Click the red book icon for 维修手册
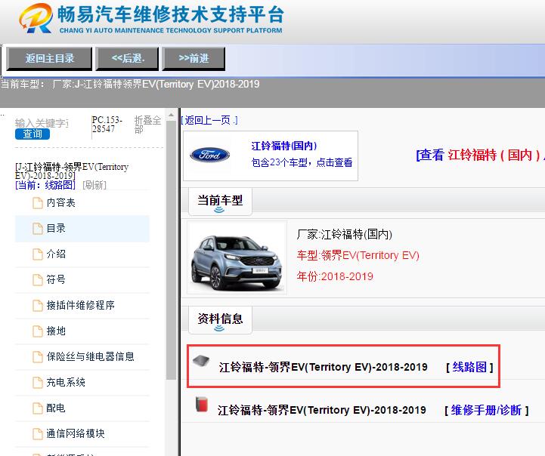The height and width of the screenshot is (456, 545). (x=202, y=405)
